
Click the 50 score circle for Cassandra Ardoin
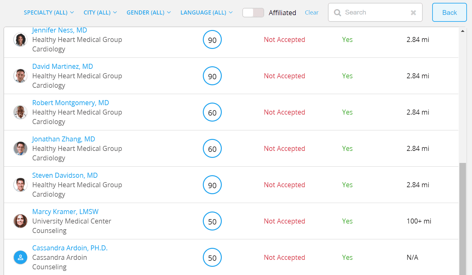click(x=212, y=258)
